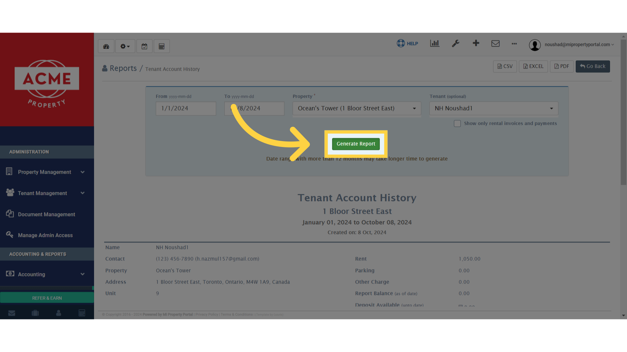The image size is (627, 352).
Task: Click the REFER & EARN banner
Action: [x=47, y=298]
